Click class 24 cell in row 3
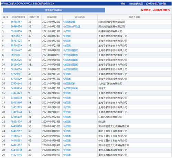 [x=30, y=31]
